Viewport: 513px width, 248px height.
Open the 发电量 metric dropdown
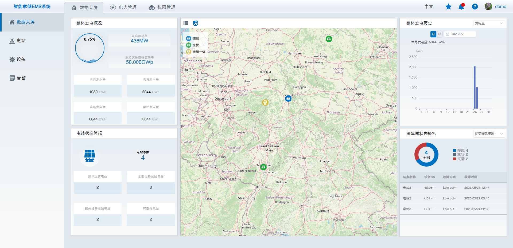coord(489,23)
